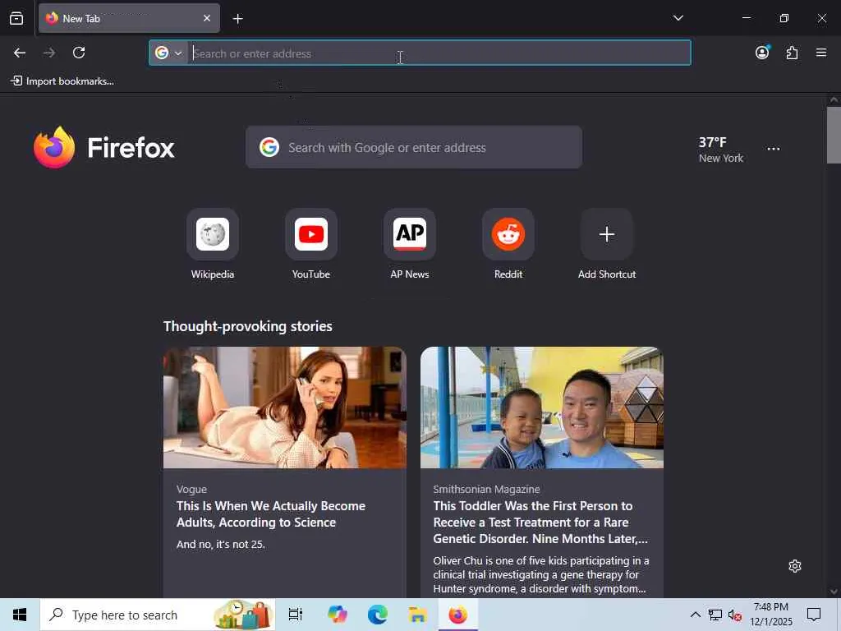The width and height of the screenshot is (841, 631).
Task: Open the Smithsonian Magazine story thumbnail image
Action: coord(542,408)
